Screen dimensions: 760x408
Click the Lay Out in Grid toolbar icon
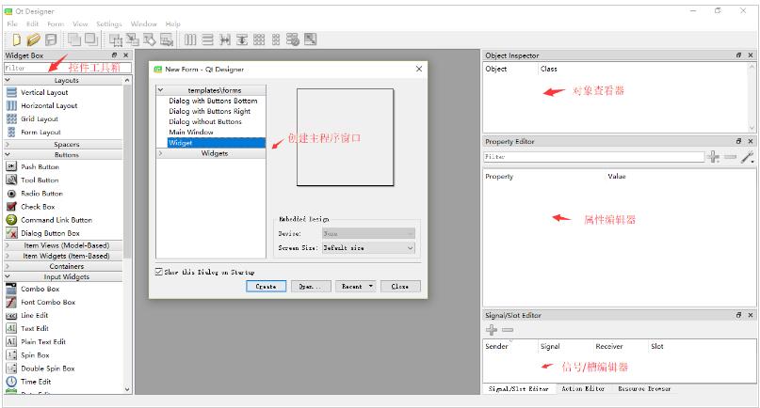coord(259,39)
